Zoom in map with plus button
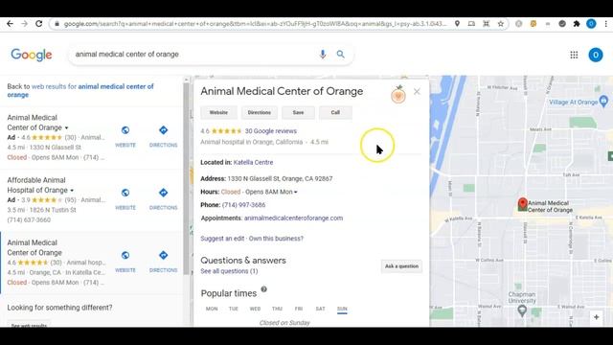Viewport: 613px width, 345px height. pyautogui.click(x=596, y=317)
